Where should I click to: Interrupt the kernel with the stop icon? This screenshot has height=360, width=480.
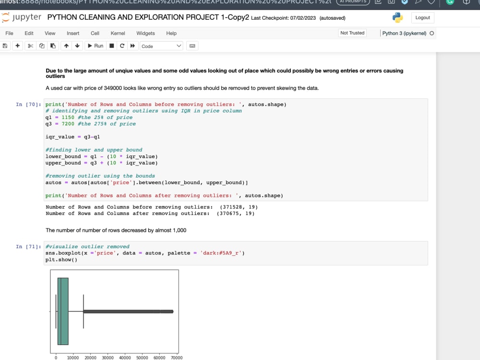[x=112, y=46]
